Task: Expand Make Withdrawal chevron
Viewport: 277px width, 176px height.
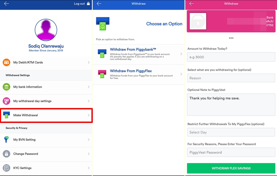Action: (x=89, y=115)
